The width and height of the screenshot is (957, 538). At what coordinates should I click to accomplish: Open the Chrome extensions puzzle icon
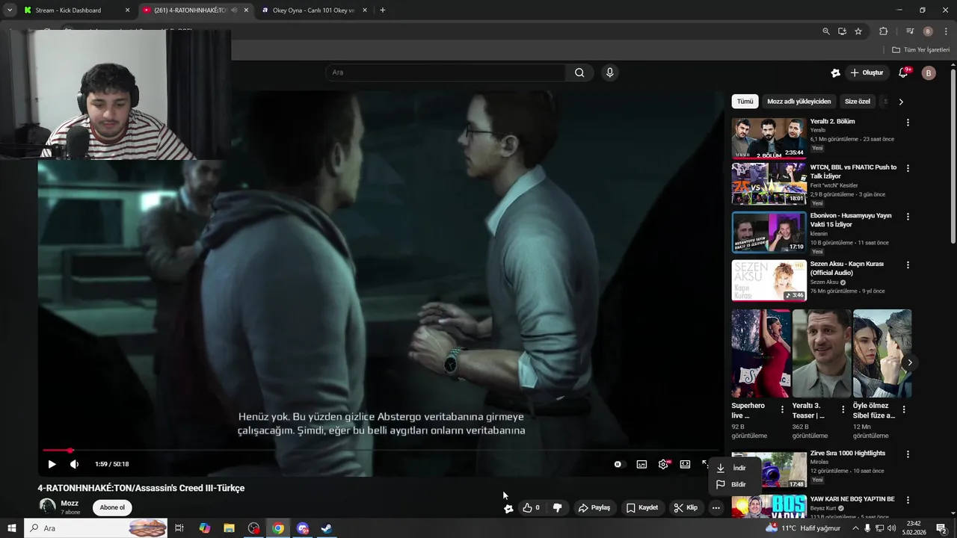(x=884, y=31)
